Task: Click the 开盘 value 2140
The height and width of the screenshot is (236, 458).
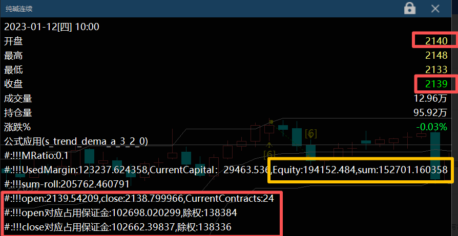Action: pyautogui.click(x=436, y=41)
